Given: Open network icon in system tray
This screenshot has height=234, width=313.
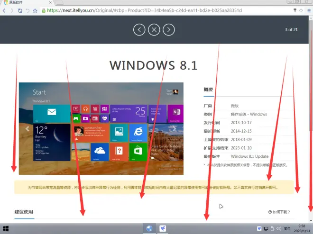Looking at the screenshot, I should pyautogui.click(x=266, y=228).
